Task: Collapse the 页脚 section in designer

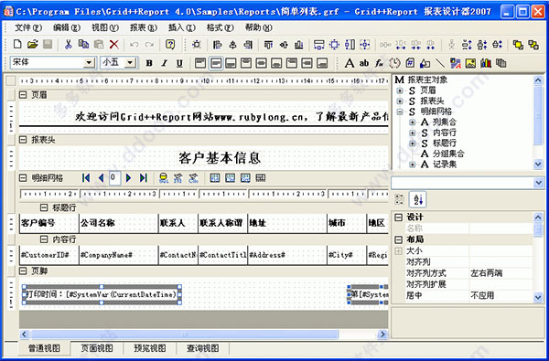Action: 23,271
